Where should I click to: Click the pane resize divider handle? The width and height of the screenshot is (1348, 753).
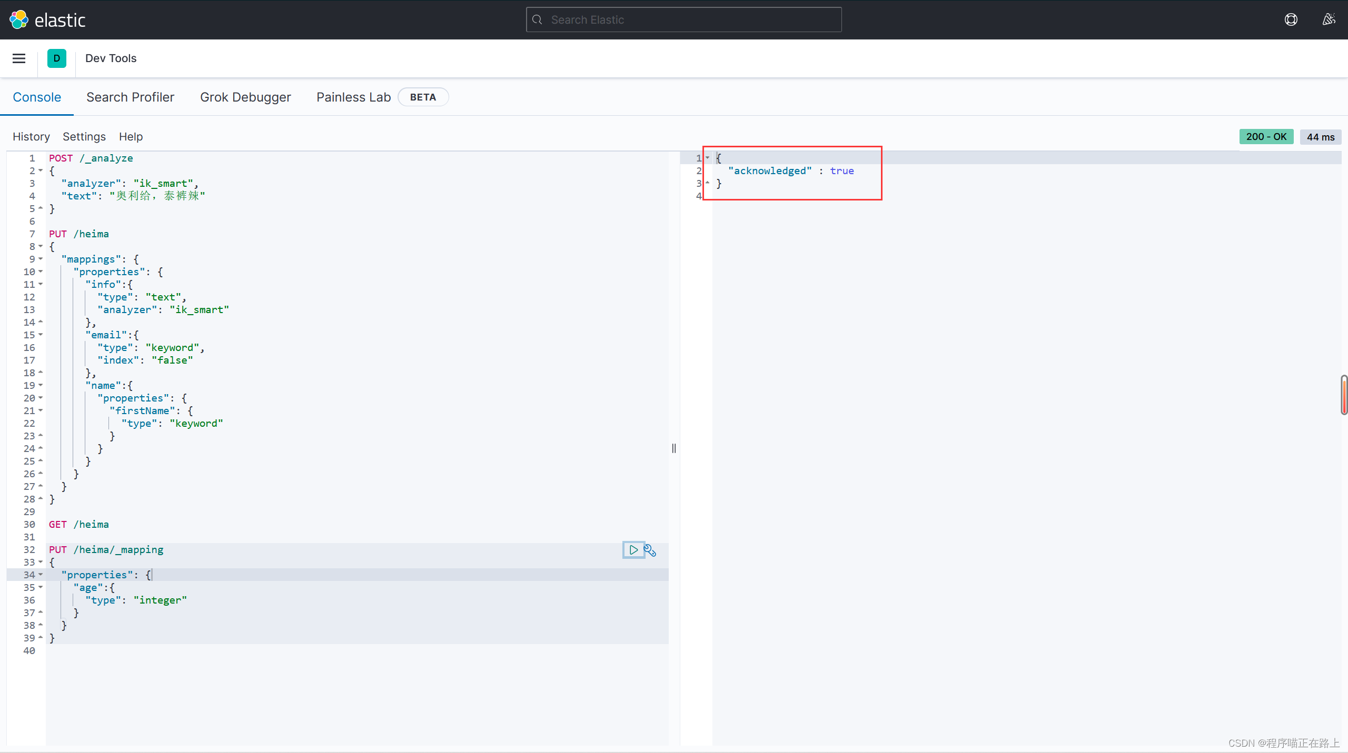(674, 448)
